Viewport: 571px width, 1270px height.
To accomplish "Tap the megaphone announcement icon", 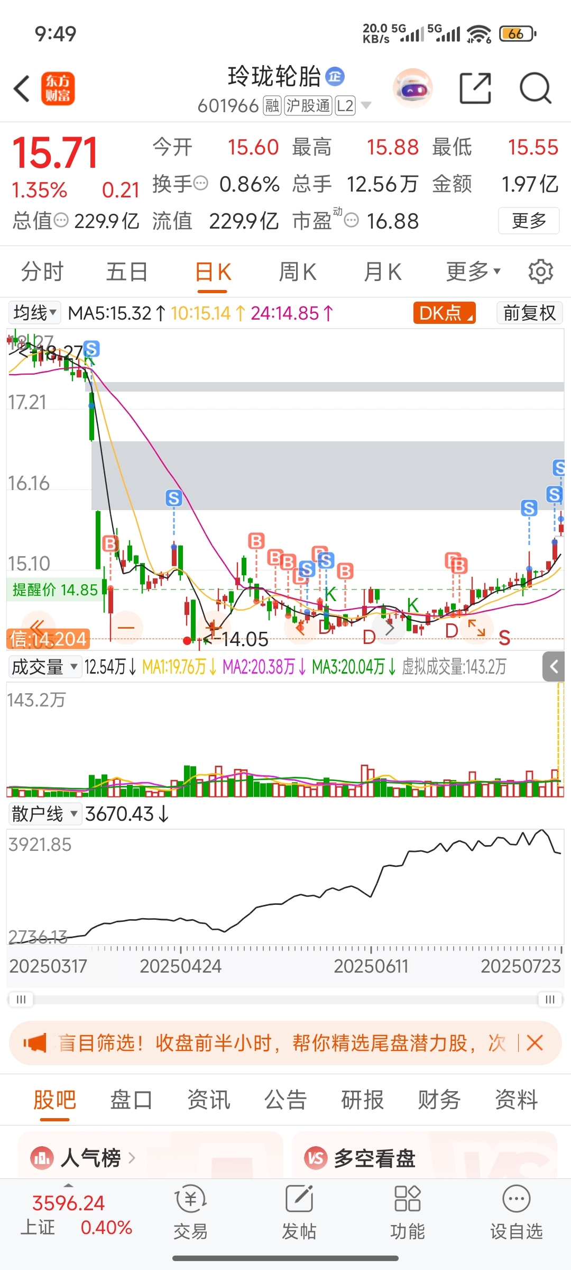I will tap(35, 1043).
